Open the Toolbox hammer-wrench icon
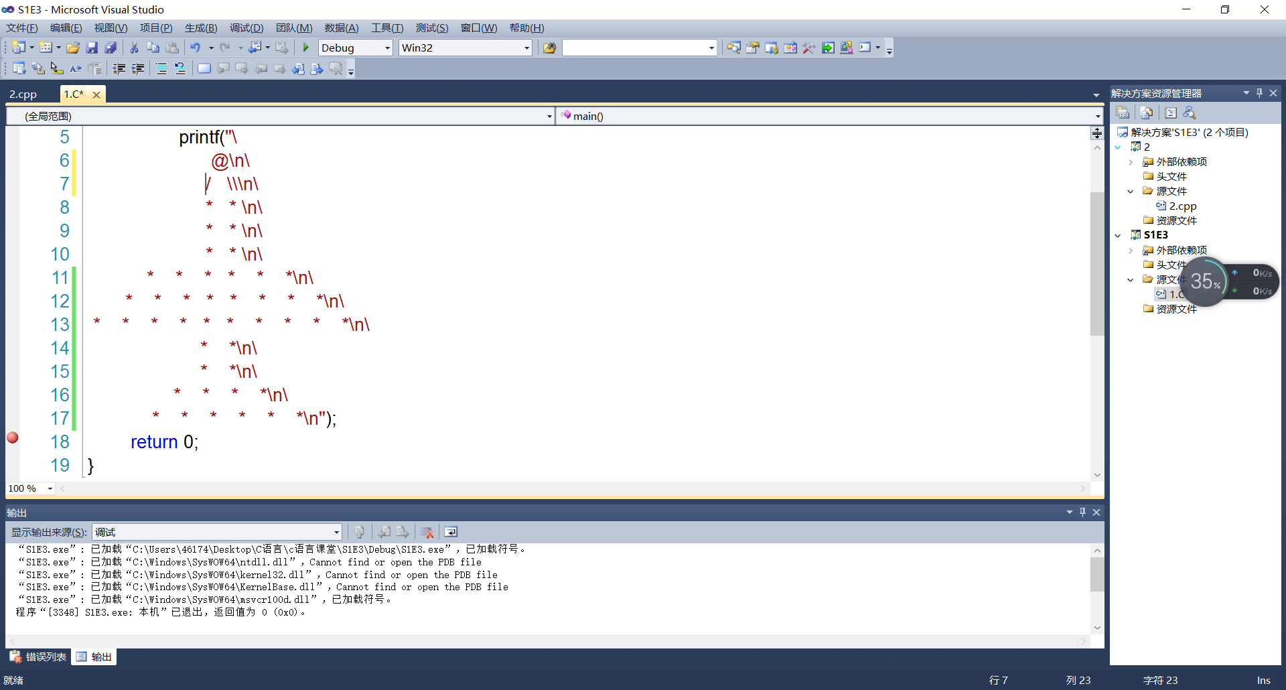This screenshot has width=1286, height=690. [809, 48]
